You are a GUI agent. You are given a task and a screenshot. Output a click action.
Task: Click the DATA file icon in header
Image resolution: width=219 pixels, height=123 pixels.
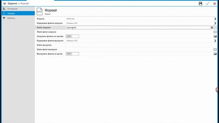coord(39,11)
